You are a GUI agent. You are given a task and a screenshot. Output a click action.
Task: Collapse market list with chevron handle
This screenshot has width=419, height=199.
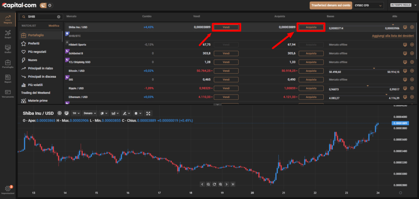(x=218, y=104)
